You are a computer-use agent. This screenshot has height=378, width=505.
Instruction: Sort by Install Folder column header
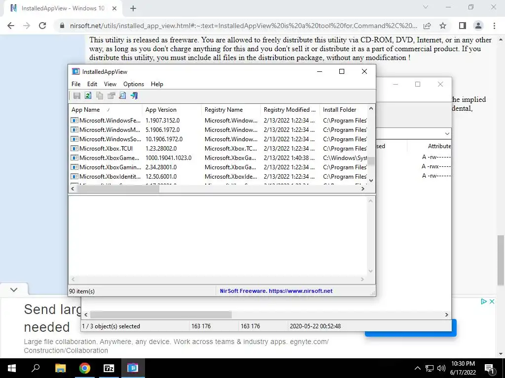(x=343, y=110)
